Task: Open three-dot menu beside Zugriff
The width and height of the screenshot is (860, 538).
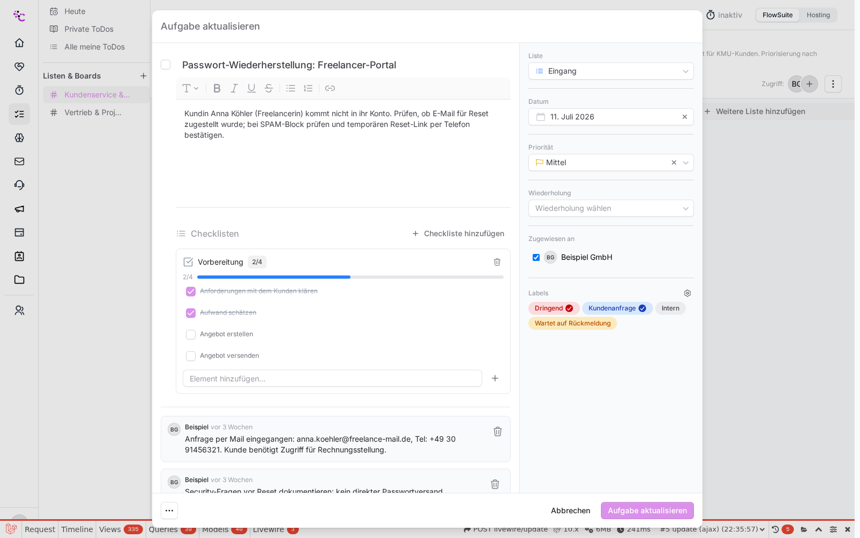Action: (x=833, y=84)
